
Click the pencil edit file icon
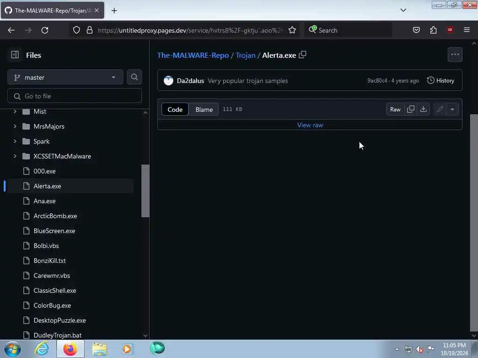pos(440,109)
